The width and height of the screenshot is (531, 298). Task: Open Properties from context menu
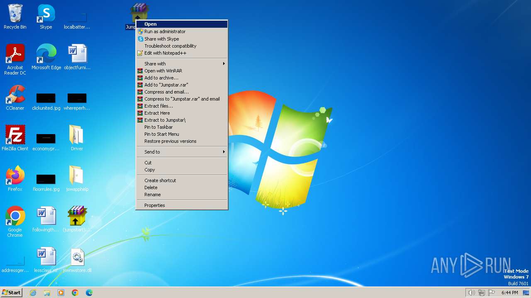point(182,205)
